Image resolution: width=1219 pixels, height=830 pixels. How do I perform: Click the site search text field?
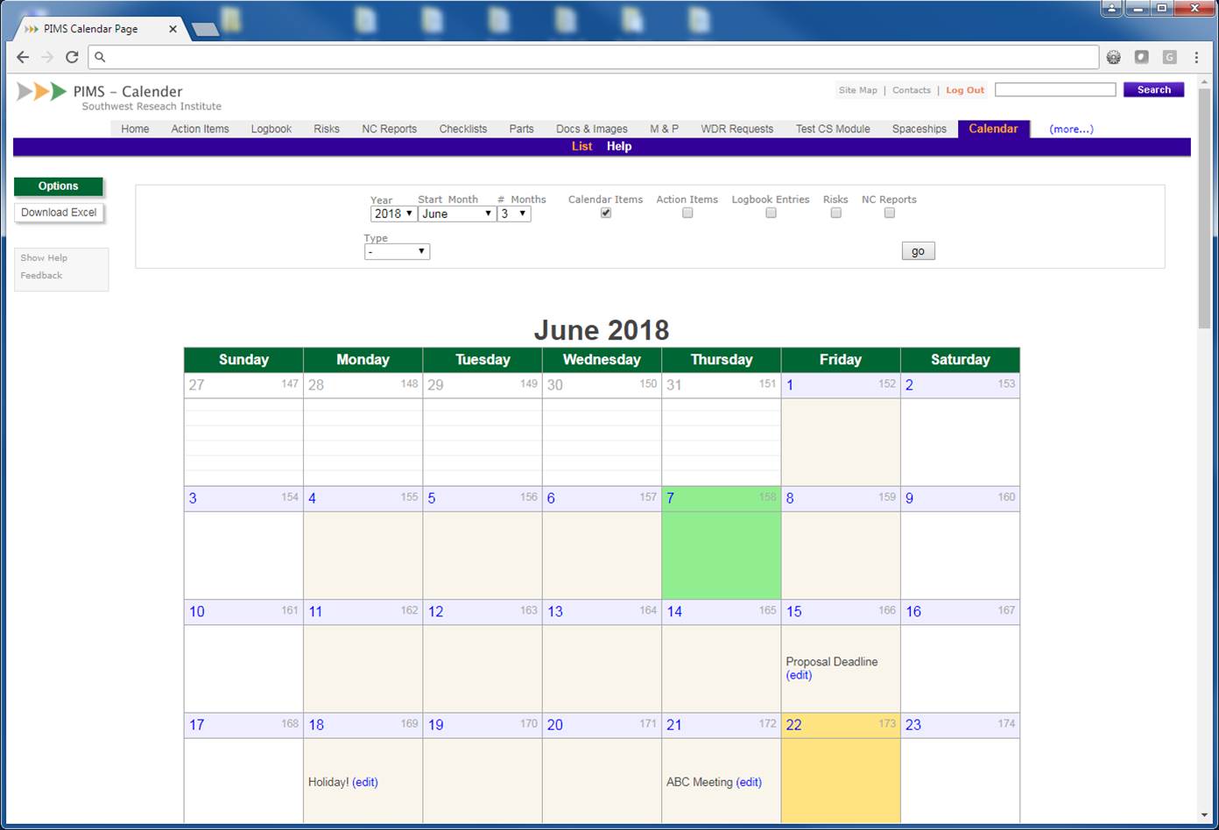[1054, 89]
